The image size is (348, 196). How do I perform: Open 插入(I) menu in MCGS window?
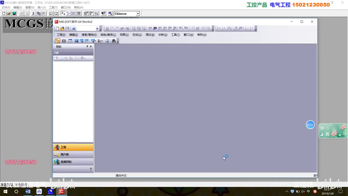pyautogui.click(x=42, y=7)
